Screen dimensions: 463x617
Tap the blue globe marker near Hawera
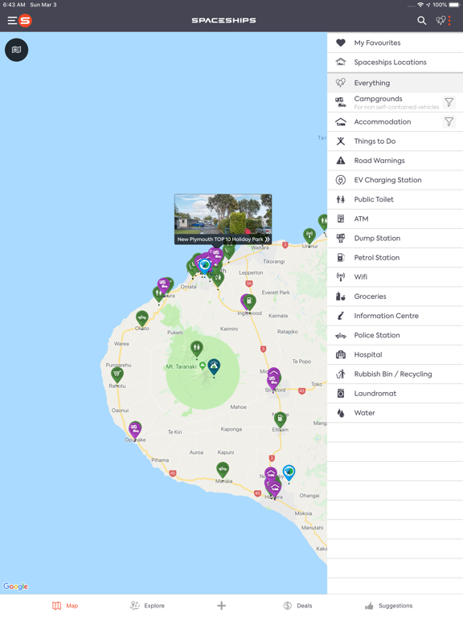click(x=289, y=472)
